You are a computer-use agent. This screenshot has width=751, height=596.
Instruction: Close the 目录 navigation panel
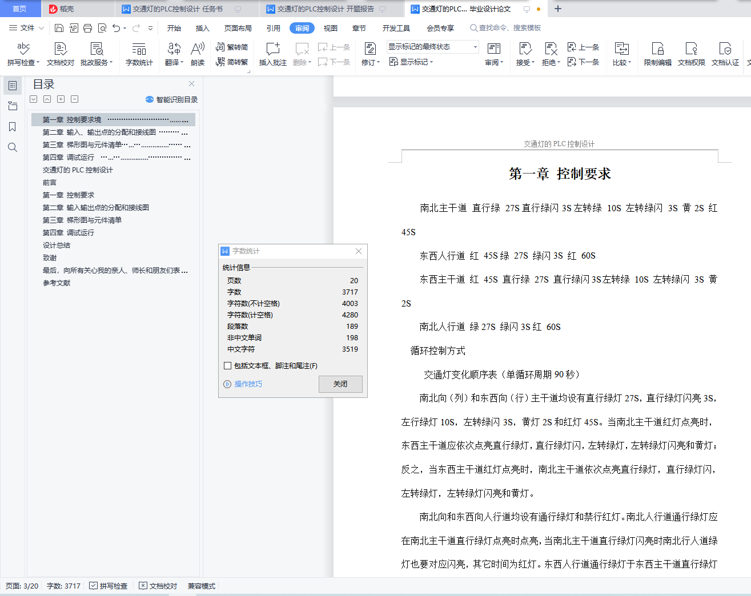coord(192,84)
